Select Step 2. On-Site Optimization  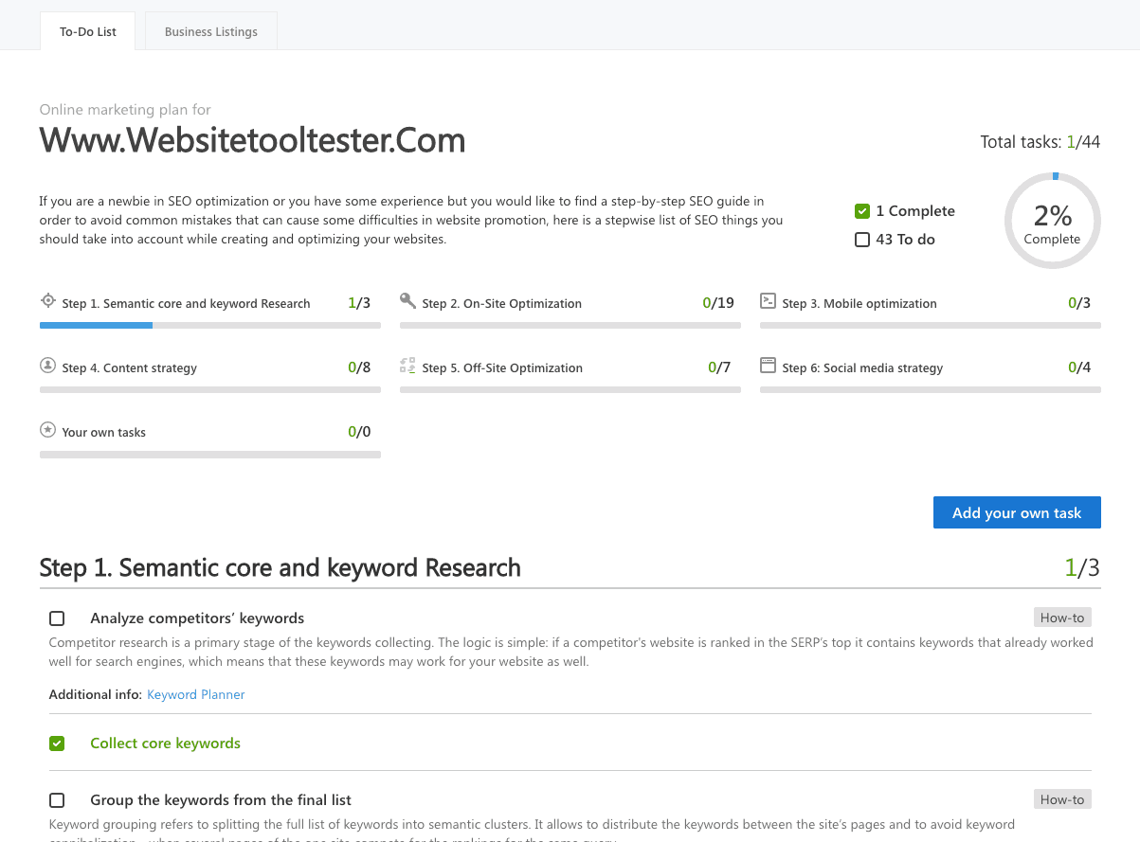[501, 304]
